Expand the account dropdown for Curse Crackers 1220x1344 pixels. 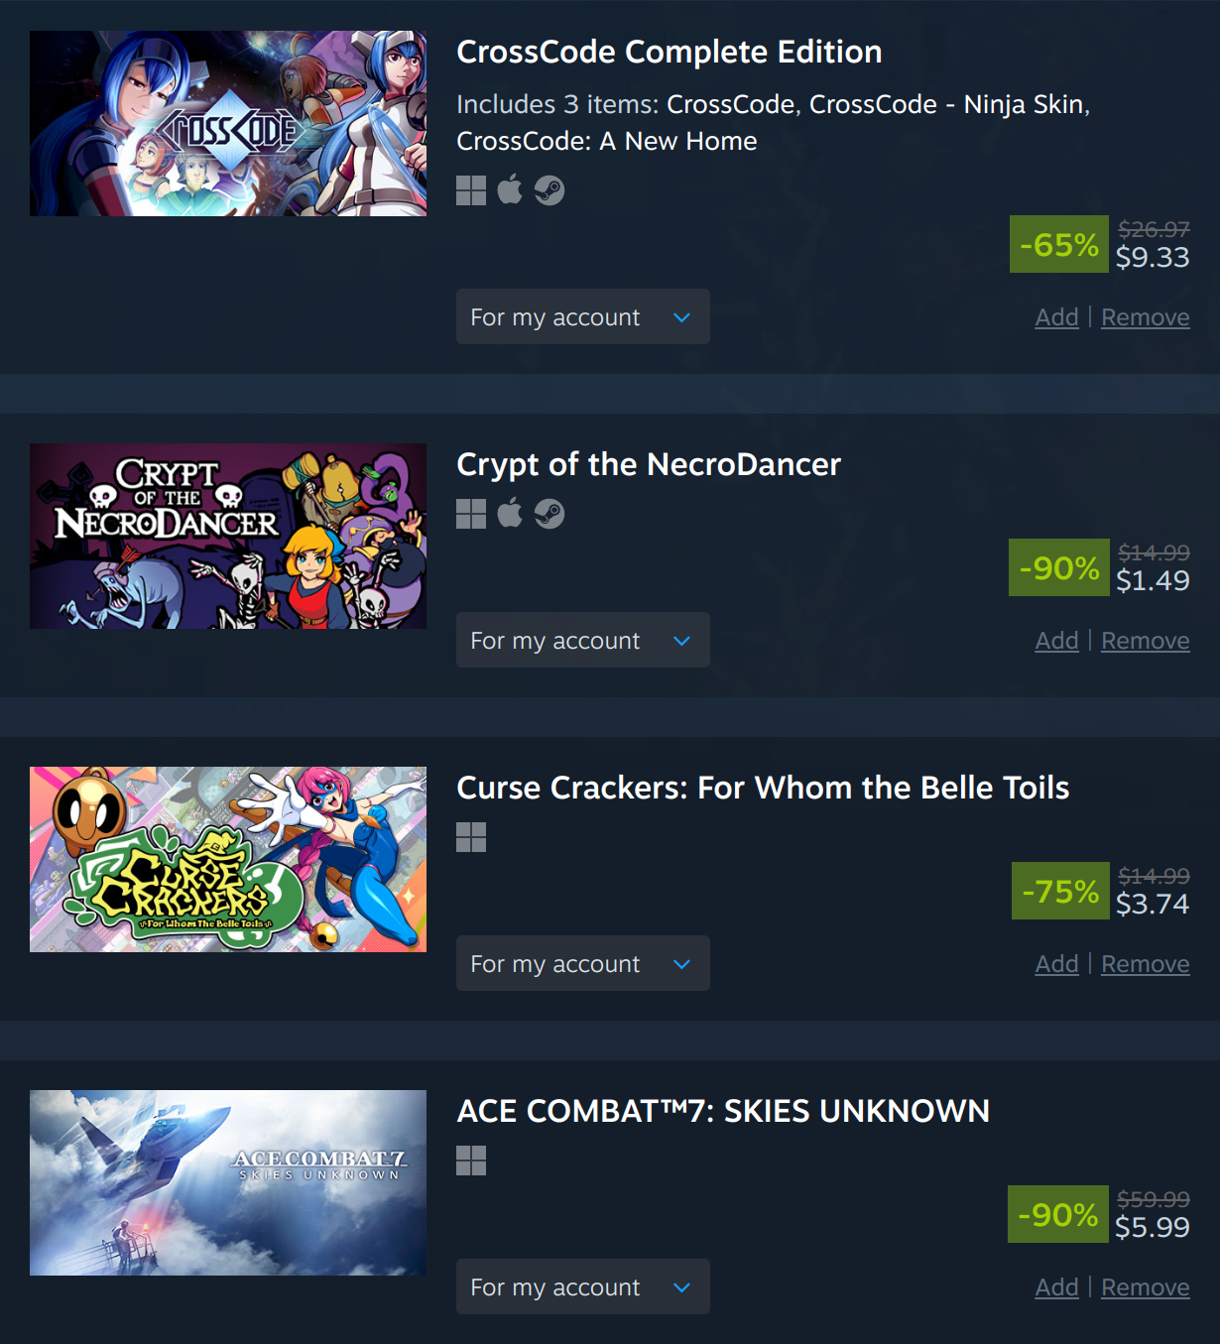point(583,963)
